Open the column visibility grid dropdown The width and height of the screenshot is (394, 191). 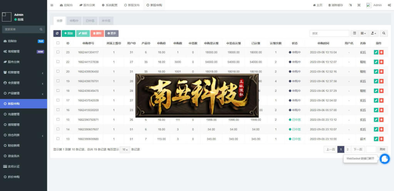coord(363,33)
